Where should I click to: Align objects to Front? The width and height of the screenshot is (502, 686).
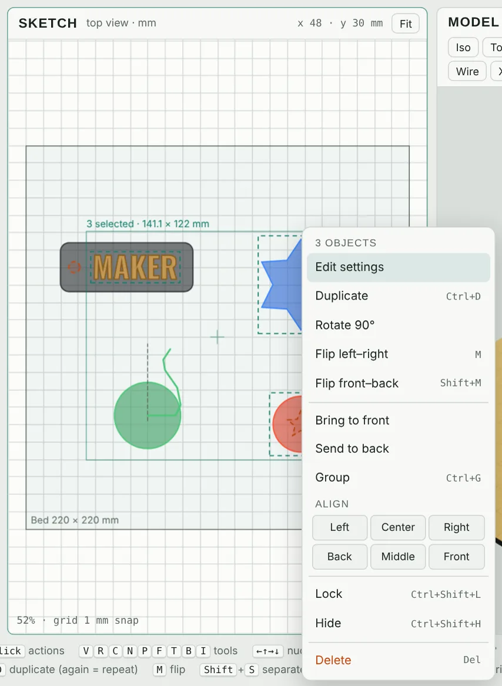coord(456,557)
